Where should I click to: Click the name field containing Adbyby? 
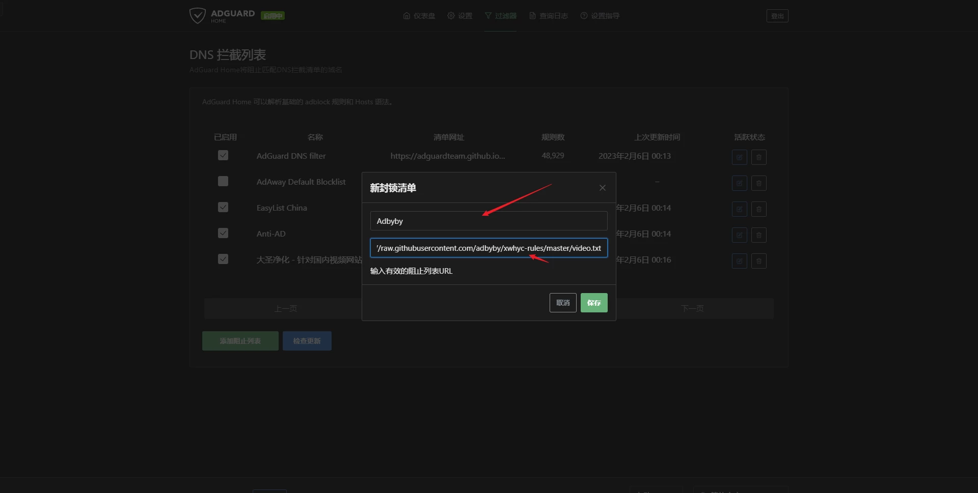tap(488, 221)
